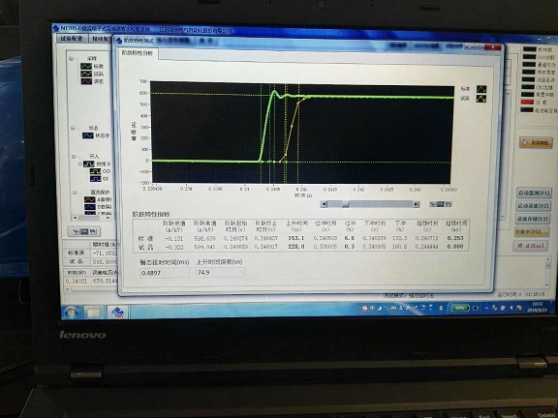Click the horizontal time slider thumb below chart

point(345,204)
